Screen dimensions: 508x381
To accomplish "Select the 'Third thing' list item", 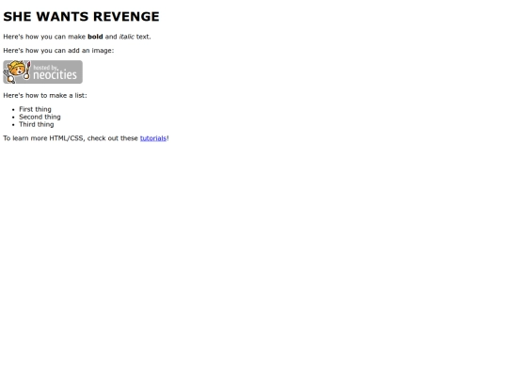I will (37, 124).
